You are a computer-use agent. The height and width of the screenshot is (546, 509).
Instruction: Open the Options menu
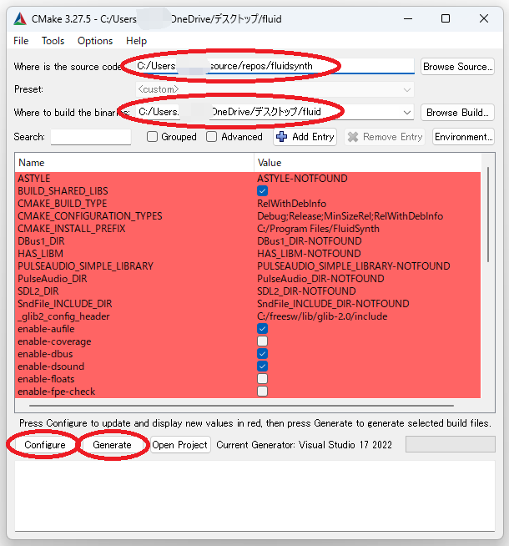tap(95, 41)
